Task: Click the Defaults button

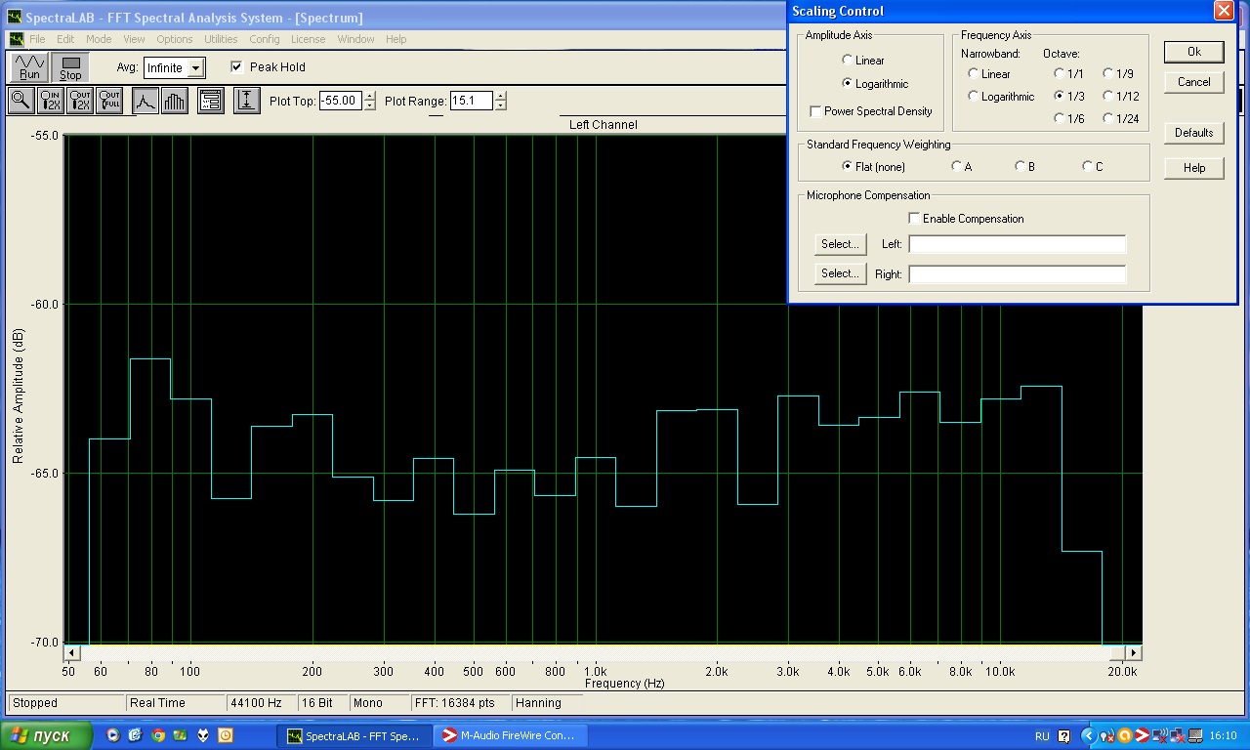Action: pyautogui.click(x=1193, y=133)
